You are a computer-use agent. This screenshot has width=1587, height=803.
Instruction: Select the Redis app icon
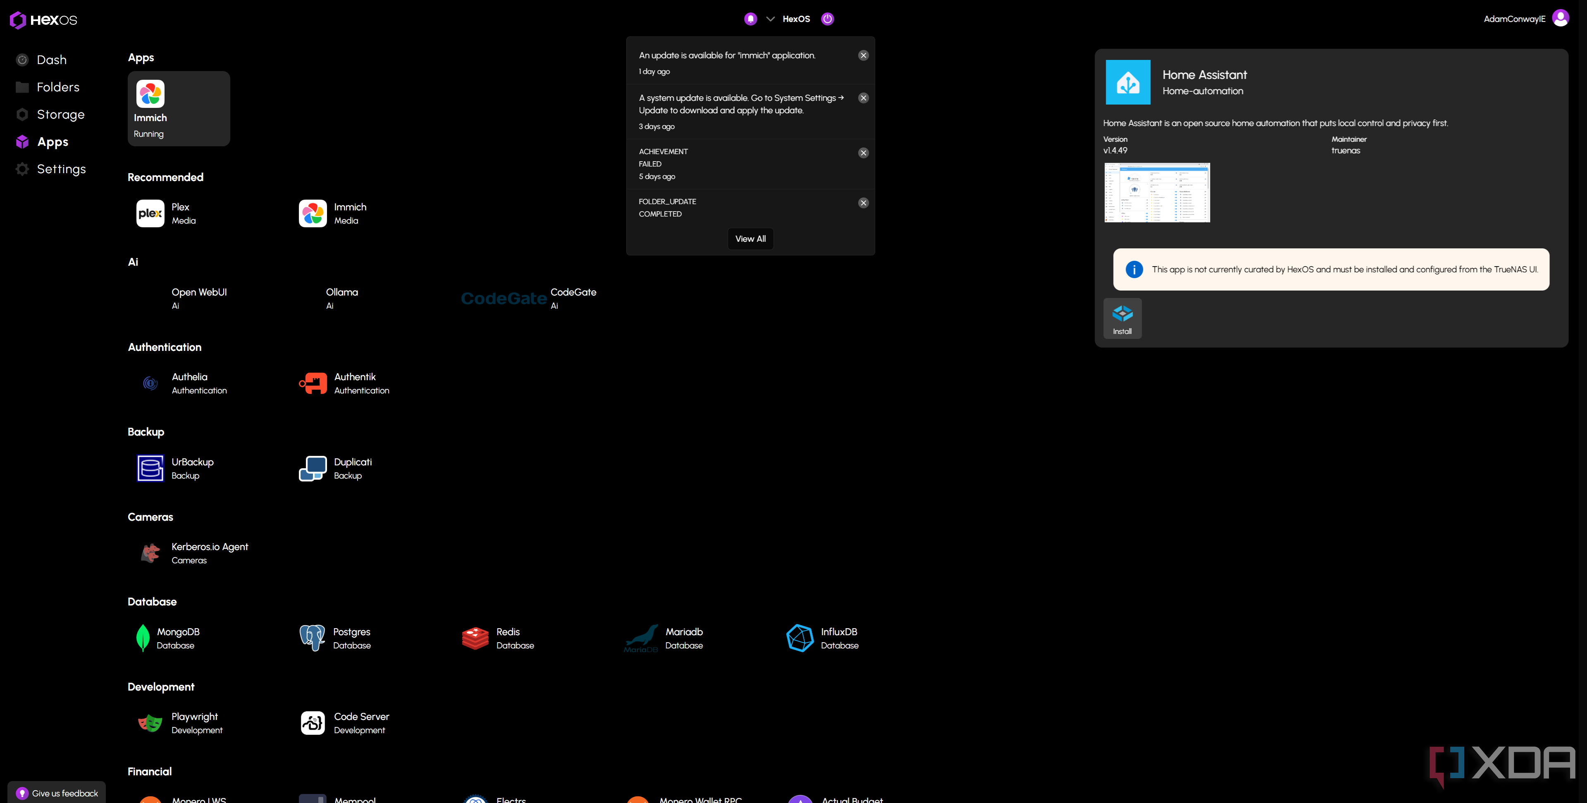(x=475, y=638)
